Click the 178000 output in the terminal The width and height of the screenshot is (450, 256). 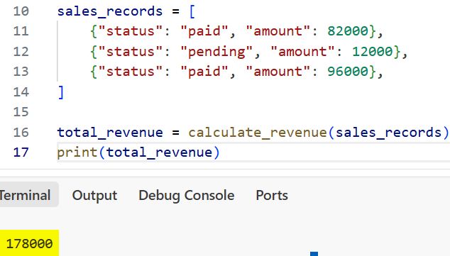[x=29, y=244]
